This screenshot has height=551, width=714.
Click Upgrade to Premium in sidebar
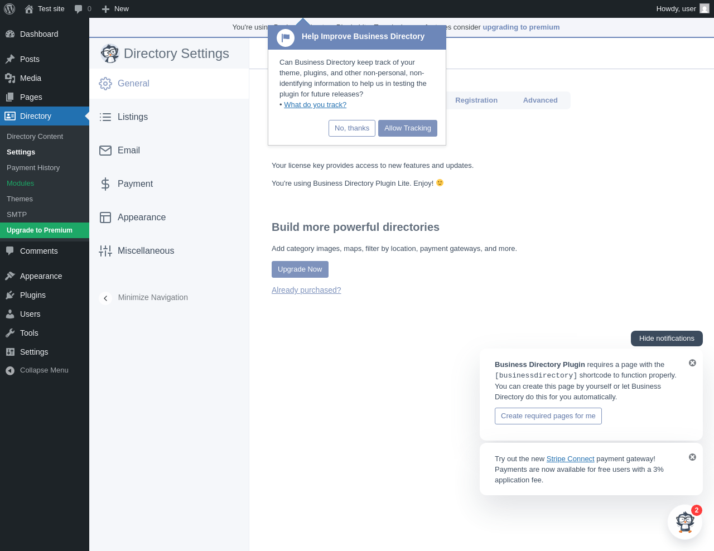pyautogui.click(x=45, y=230)
